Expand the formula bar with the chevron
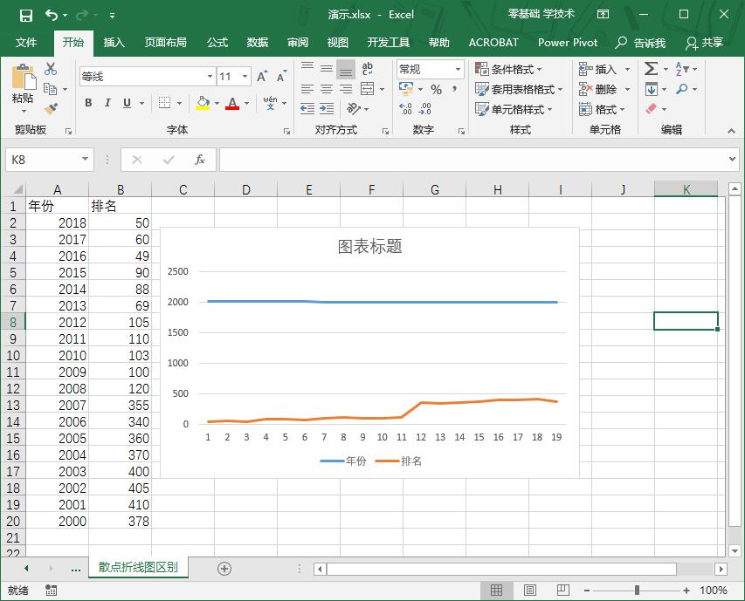 [x=732, y=159]
